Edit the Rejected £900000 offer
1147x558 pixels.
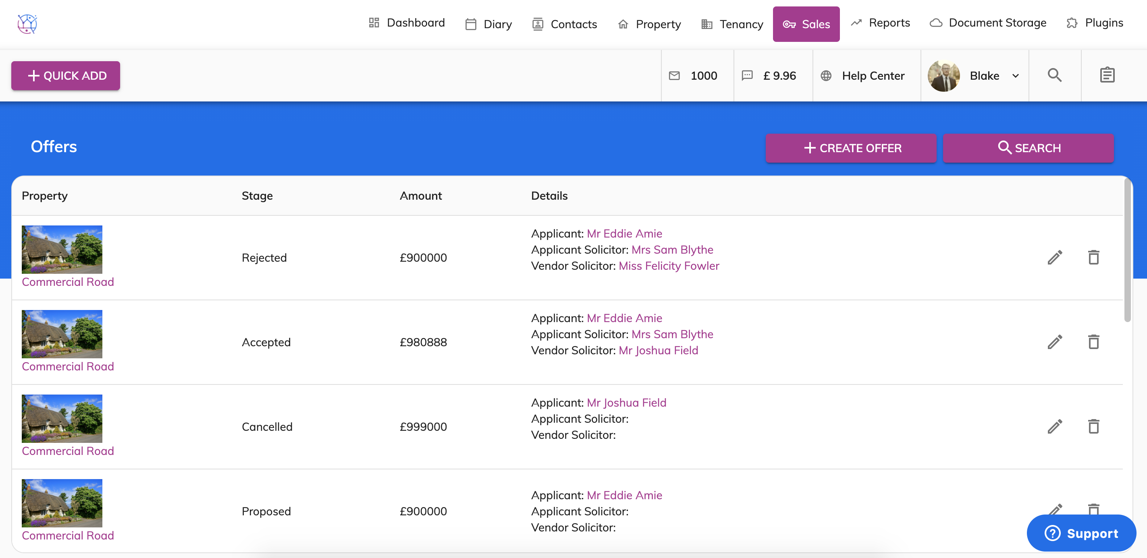tap(1054, 257)
